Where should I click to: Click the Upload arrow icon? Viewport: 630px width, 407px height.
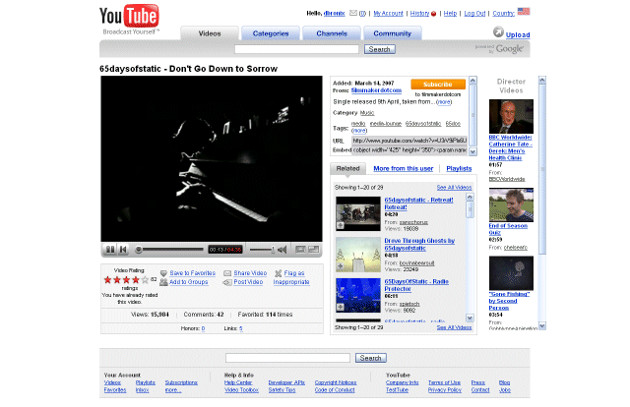498,31
